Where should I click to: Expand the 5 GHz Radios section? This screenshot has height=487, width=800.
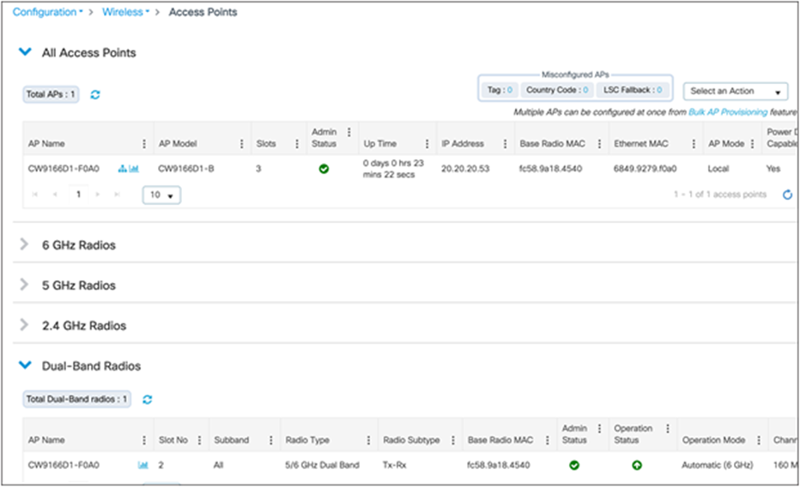pyautogui.click(x=79, y=286)
